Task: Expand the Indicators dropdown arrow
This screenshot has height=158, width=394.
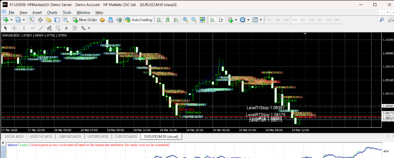Action: 236,20
